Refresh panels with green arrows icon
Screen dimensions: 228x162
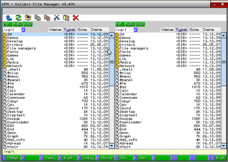[x=19, y=18]
